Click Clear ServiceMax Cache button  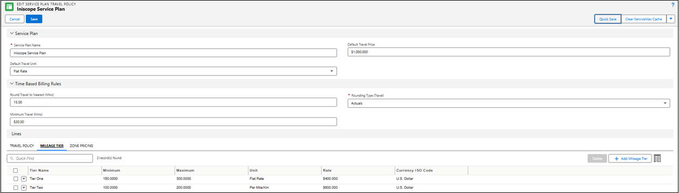click(x=643, y=19)
